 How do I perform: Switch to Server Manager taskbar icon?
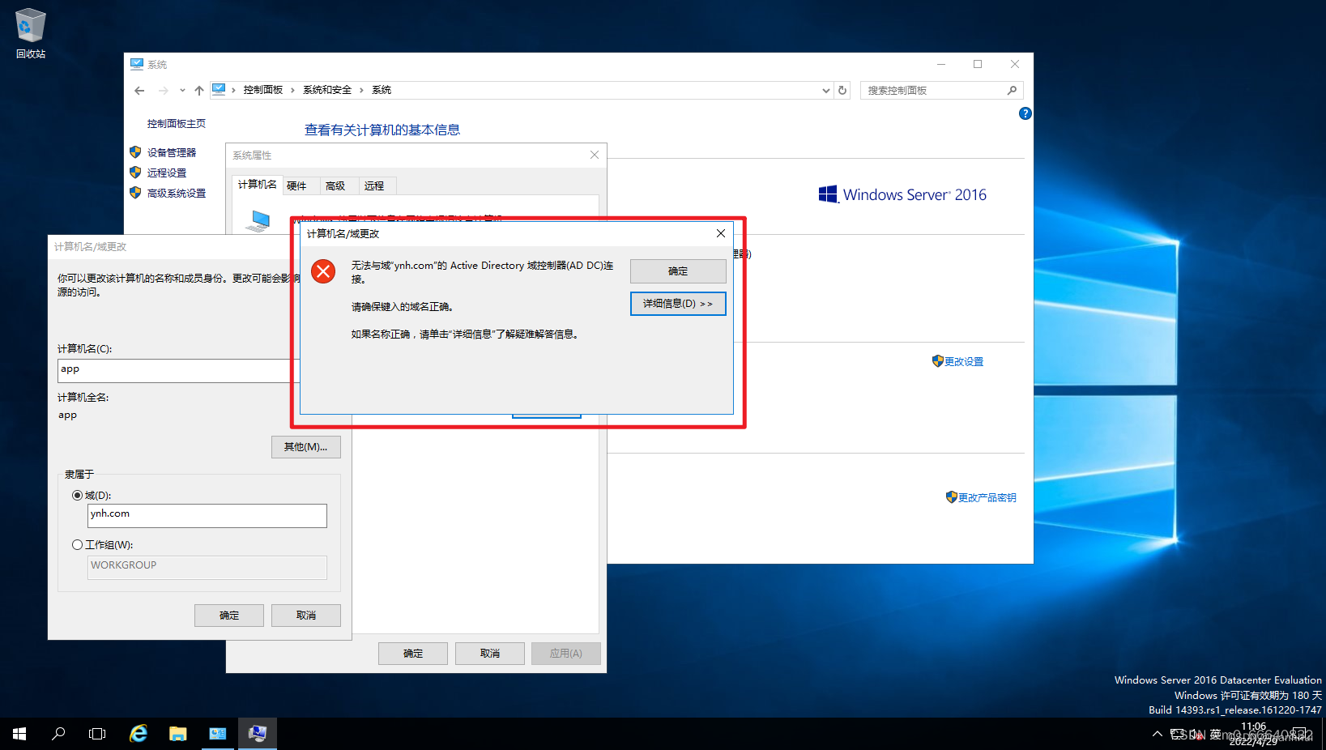coord(218,734)
